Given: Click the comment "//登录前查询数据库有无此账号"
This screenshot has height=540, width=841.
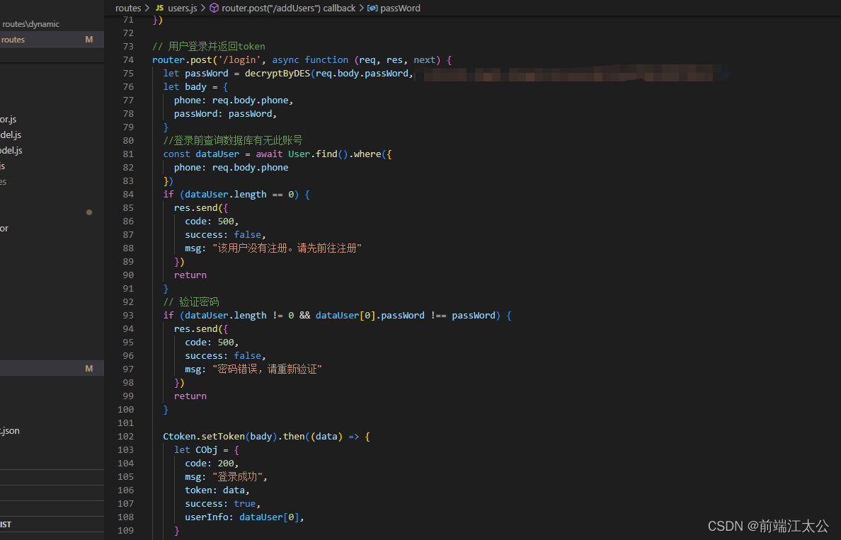Looking at the screenshot, I should [233, 141].
